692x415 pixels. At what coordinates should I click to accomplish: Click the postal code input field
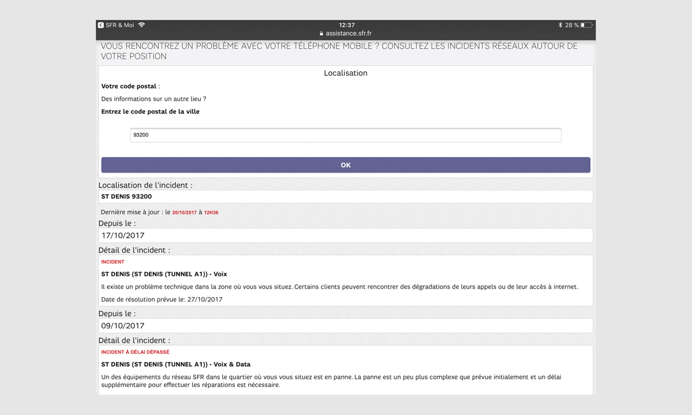pyautogui.click(x=345, y=135)
